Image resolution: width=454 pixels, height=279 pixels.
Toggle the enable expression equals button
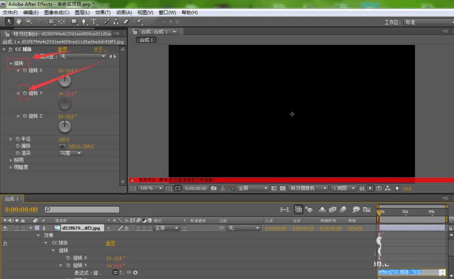tap(115, 273)
